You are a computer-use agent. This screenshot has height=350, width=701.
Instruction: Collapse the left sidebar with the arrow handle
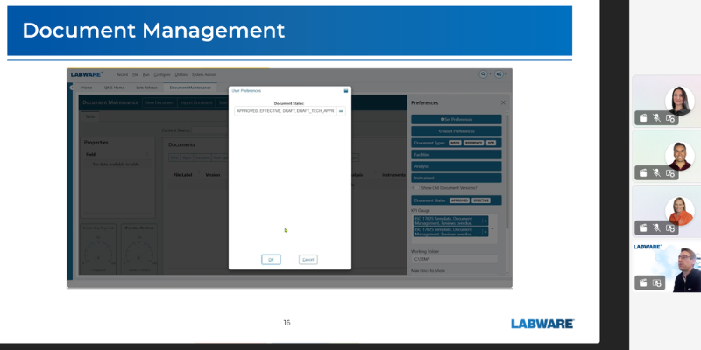pyautogui.click(x=72, y=88)
